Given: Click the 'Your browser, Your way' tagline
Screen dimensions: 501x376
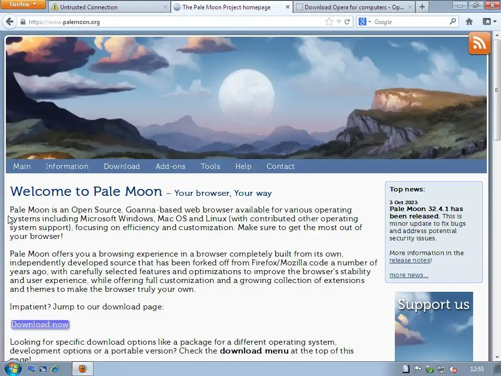Looking at the screenshot, I should pos(223,193).
